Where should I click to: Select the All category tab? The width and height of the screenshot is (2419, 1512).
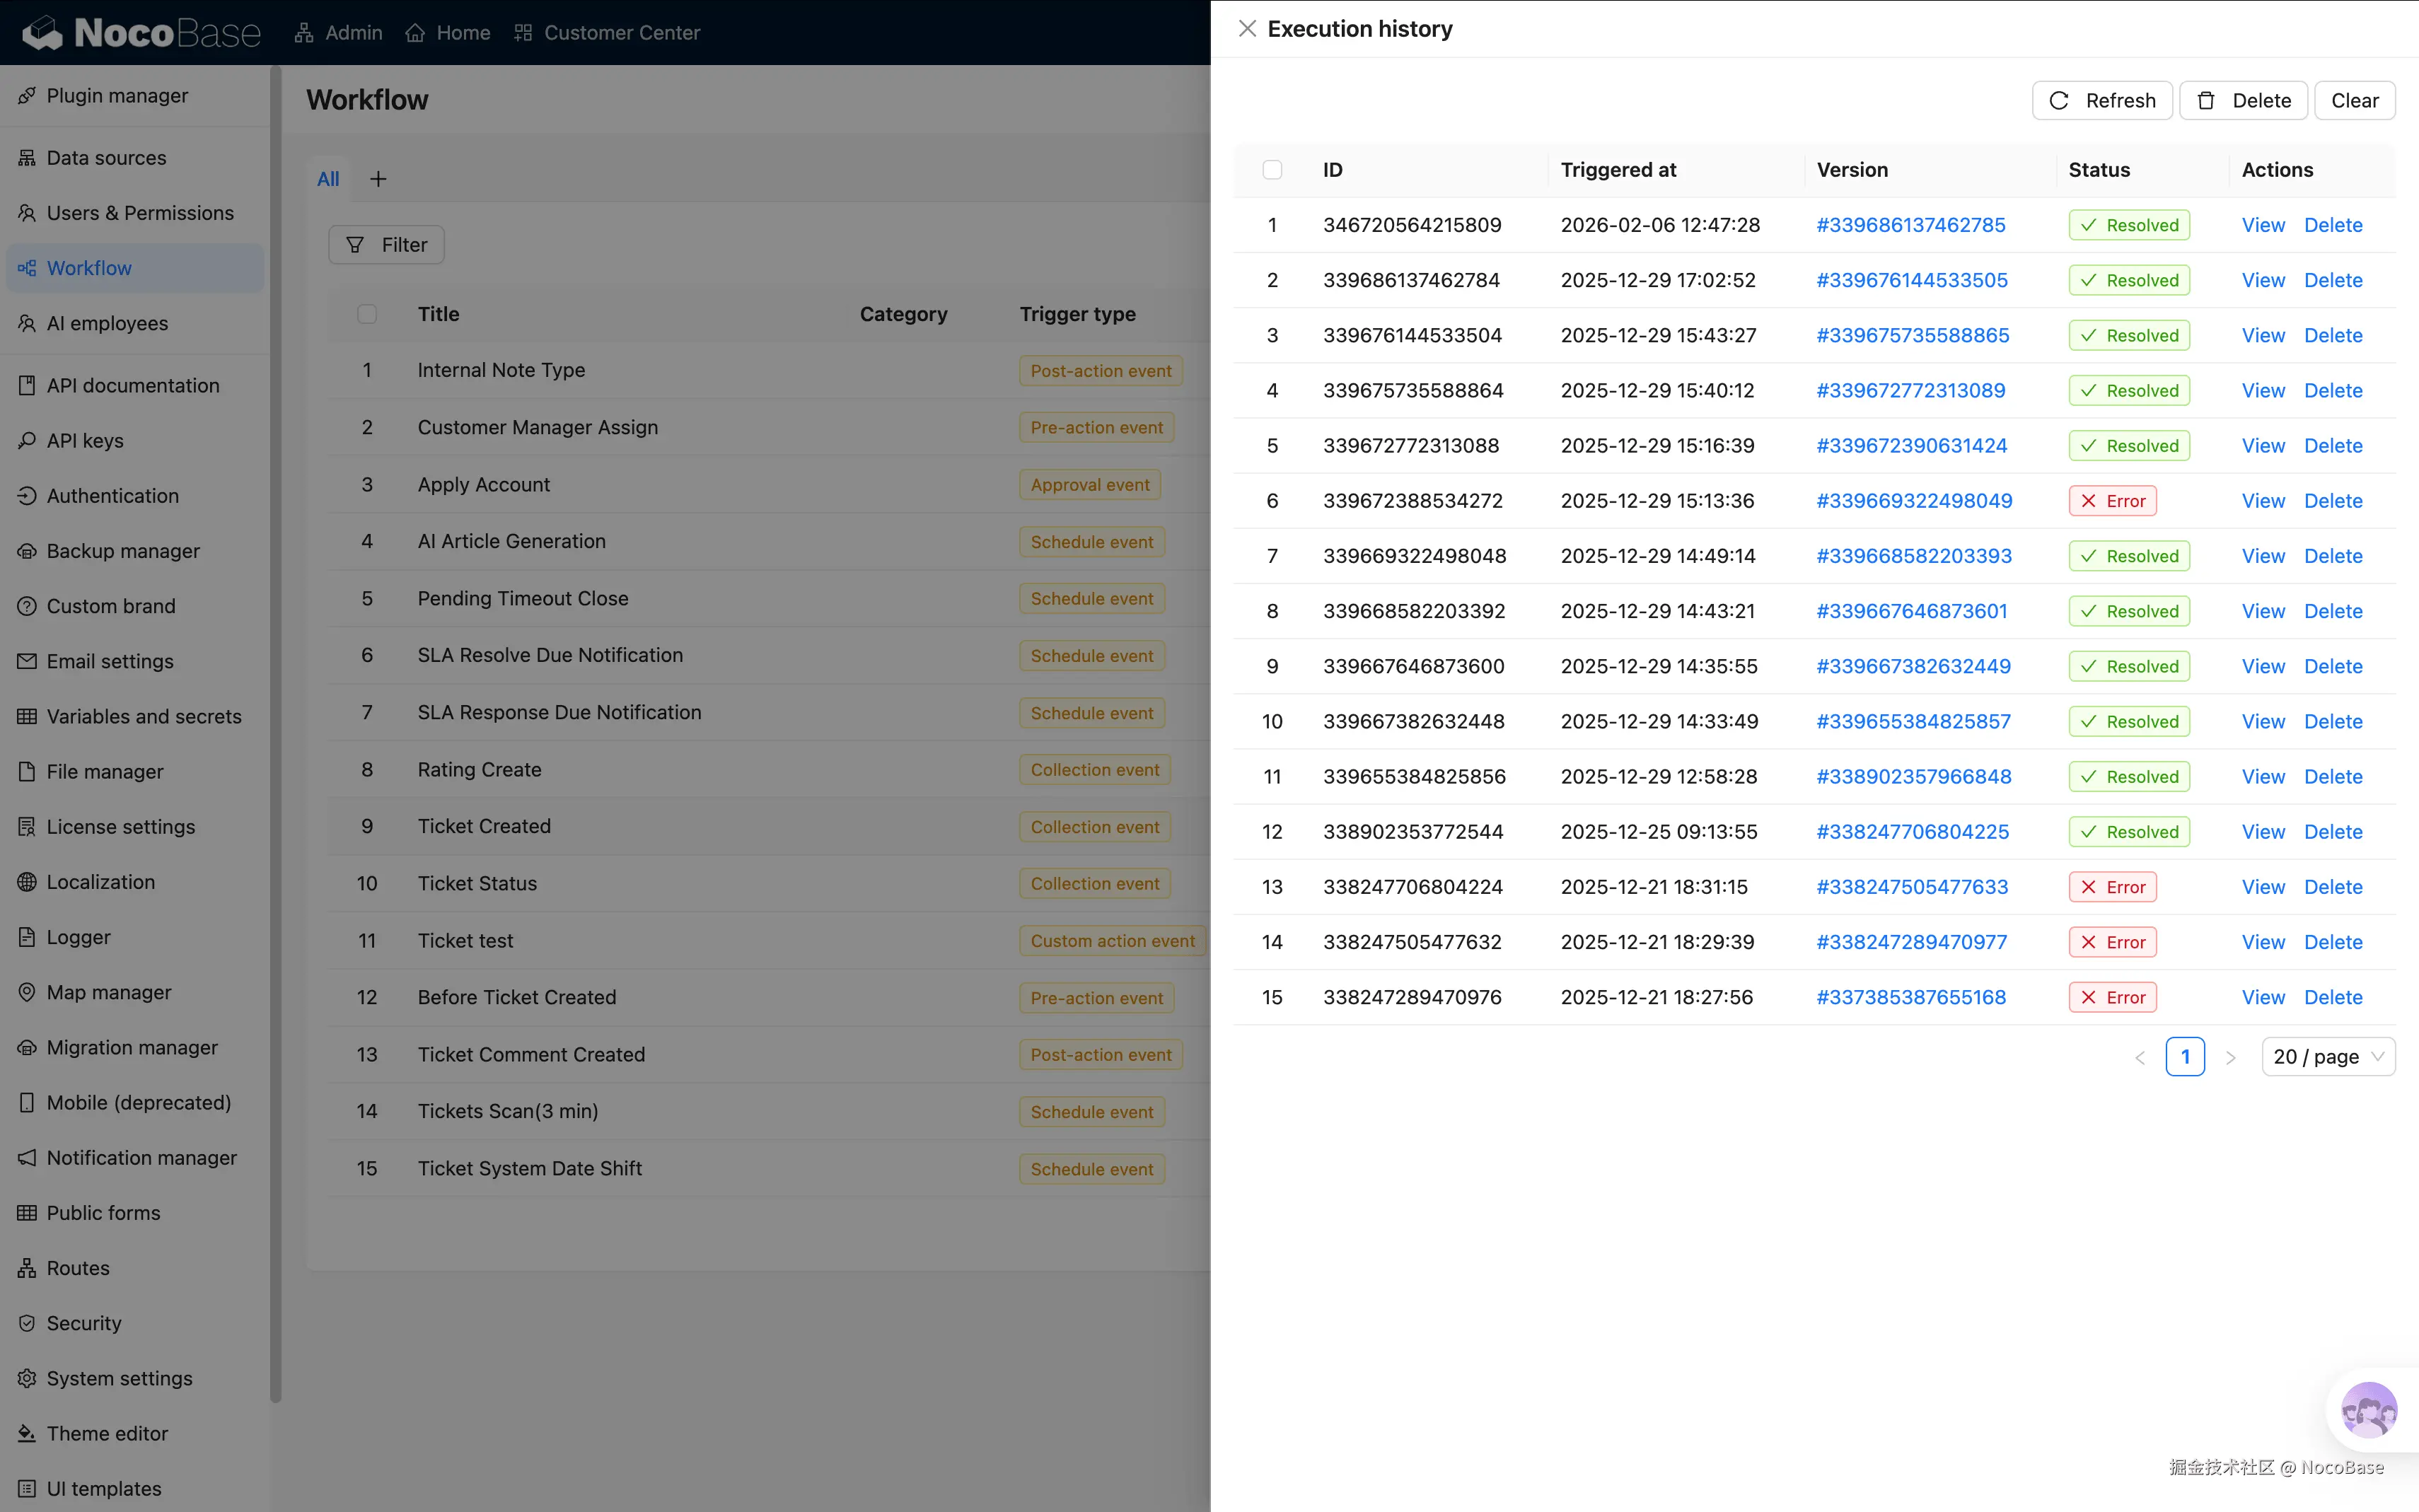328,179
